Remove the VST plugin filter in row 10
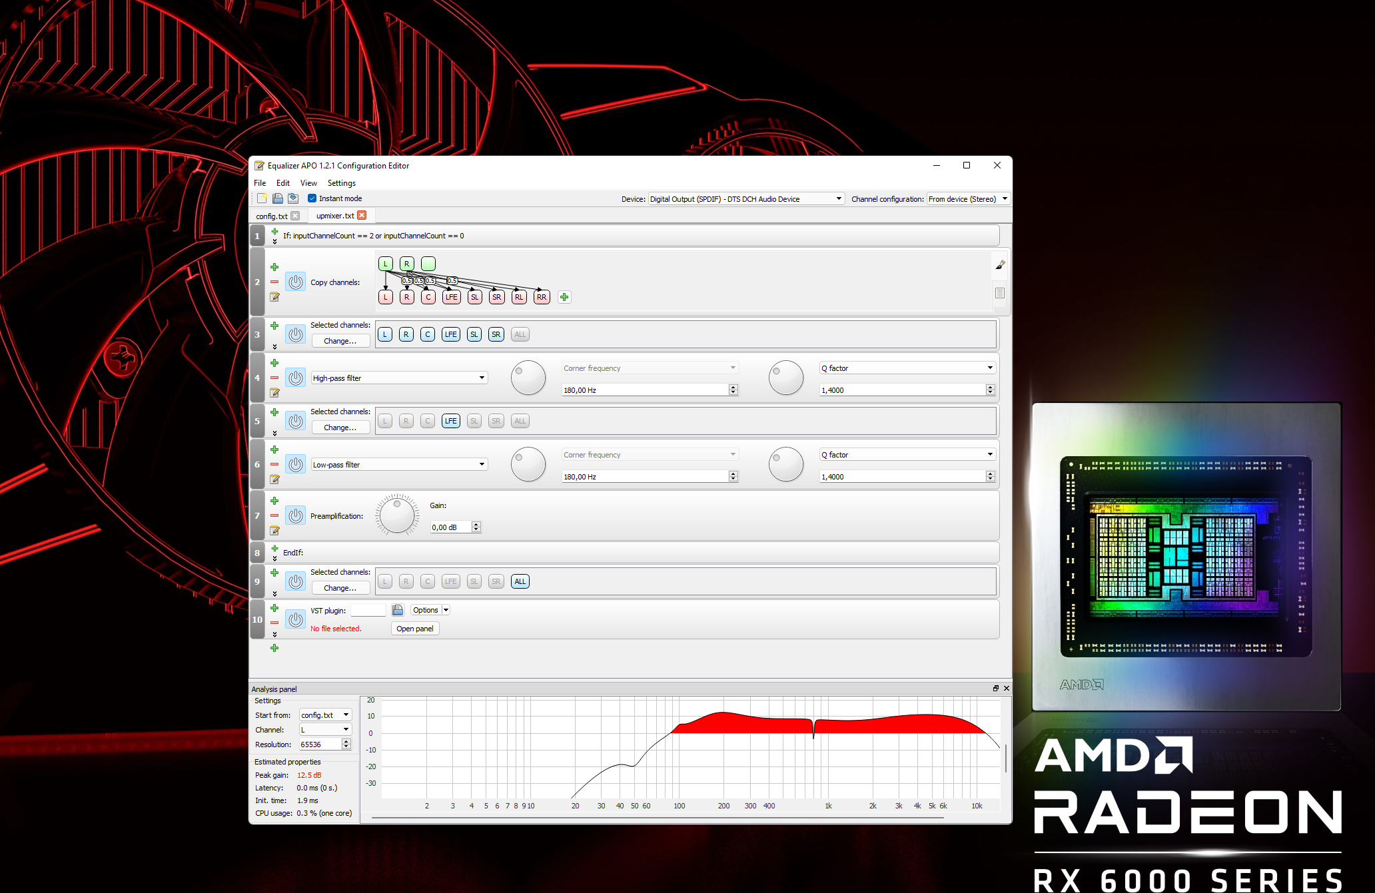 point(274,623)
